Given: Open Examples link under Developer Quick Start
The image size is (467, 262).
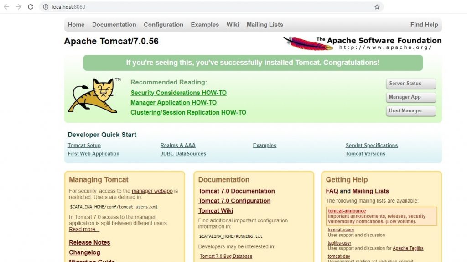Looking at the screenshot, I should [265, 145].
